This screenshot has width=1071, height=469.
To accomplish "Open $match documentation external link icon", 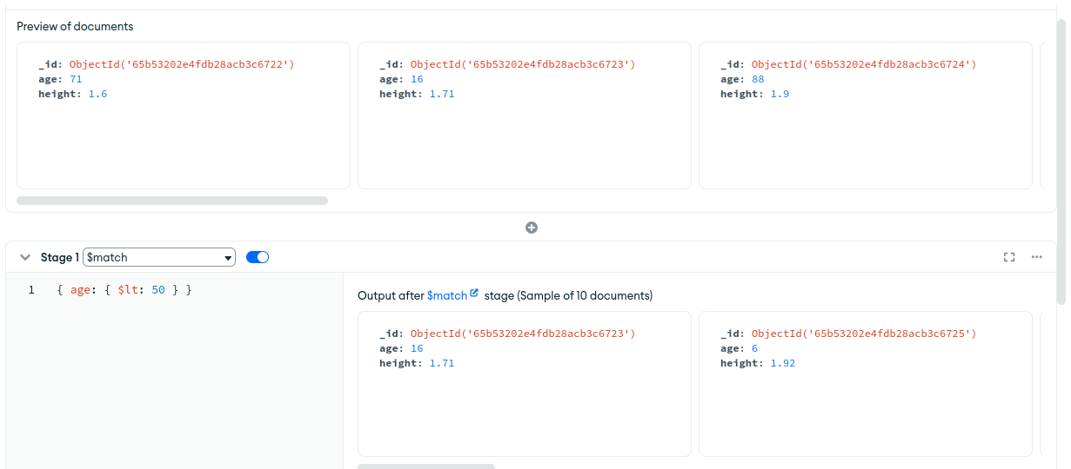I will click(x=474, y=294).
